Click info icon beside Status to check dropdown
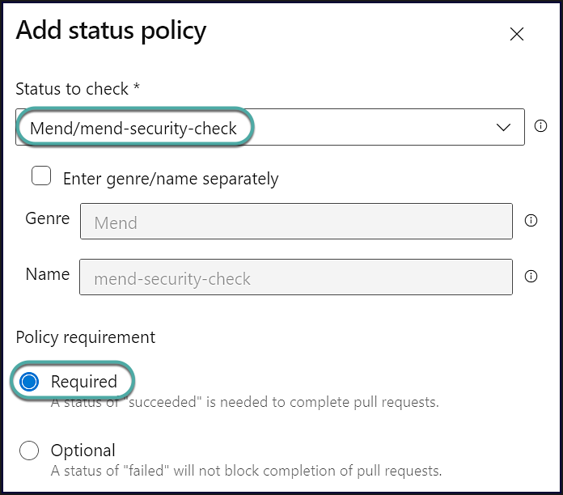 (x=541, y=126)
